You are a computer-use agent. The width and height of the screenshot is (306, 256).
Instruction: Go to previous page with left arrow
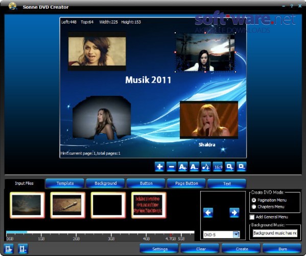point(208,212)
